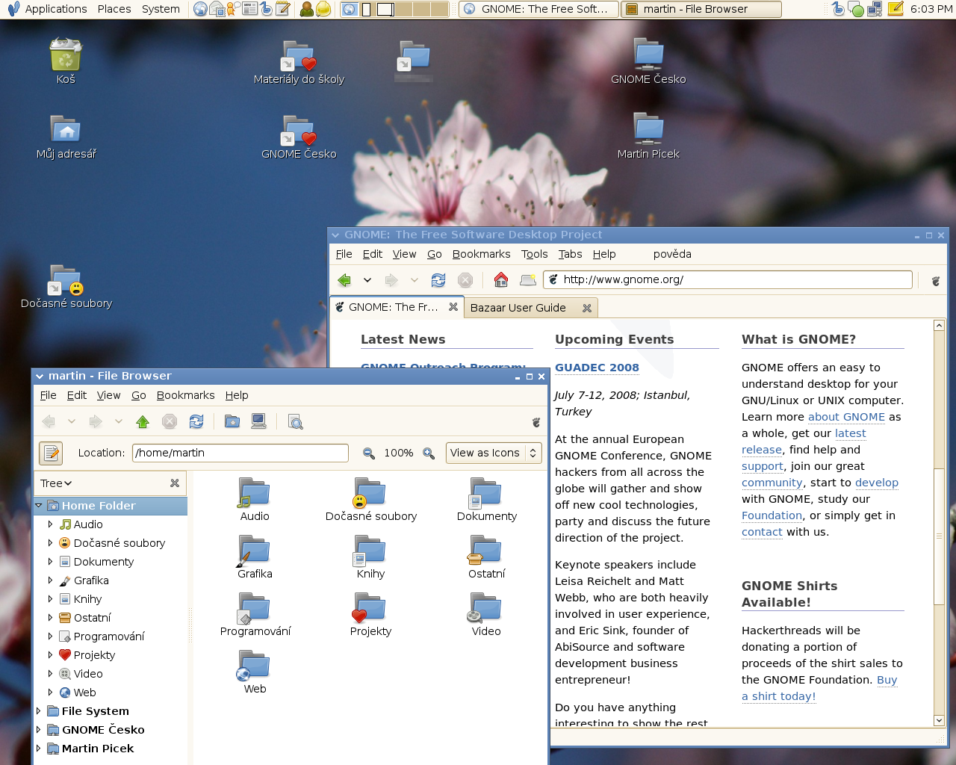Zoom in the File Browser icon view
This screenshot has width=956, height=765.
(429, 453)
